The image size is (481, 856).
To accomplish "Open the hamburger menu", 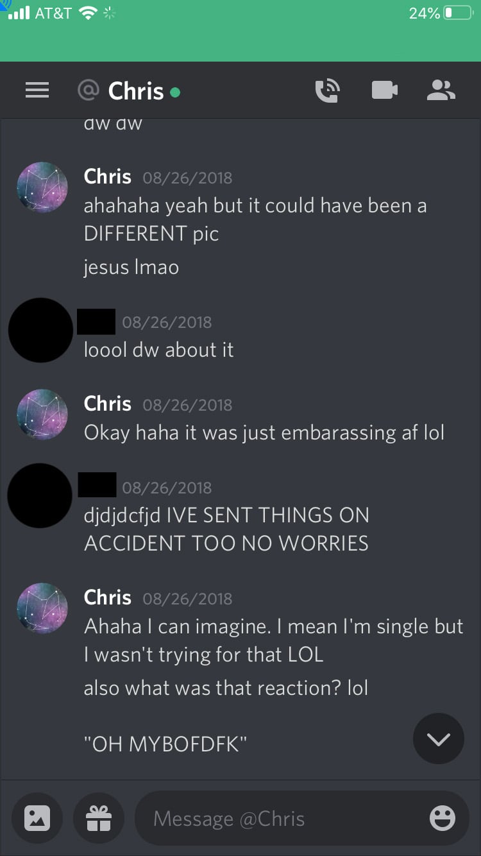I will pyautogui.click(x=37, y=91).
